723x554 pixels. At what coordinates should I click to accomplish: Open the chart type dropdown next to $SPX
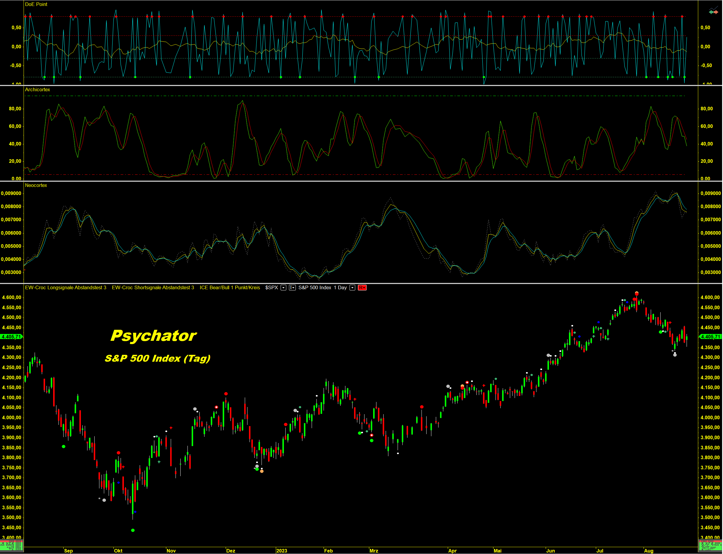click(x=292, y=288)
